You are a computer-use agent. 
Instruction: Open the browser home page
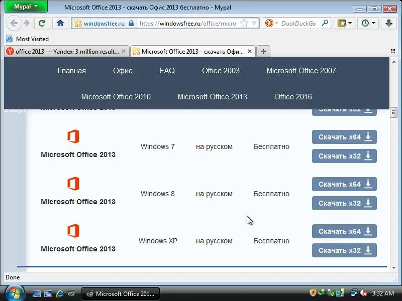click(x=60, y=23)
